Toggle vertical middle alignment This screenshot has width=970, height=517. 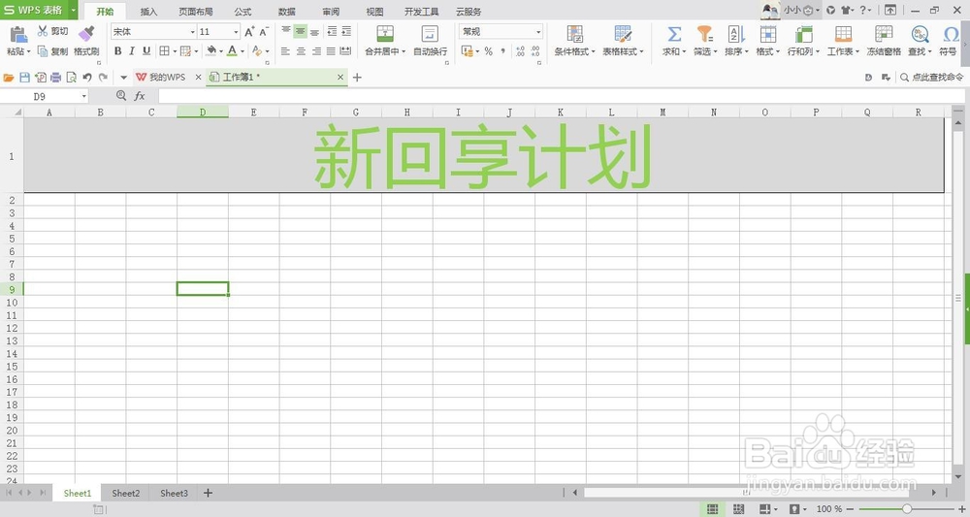point(300,31)
